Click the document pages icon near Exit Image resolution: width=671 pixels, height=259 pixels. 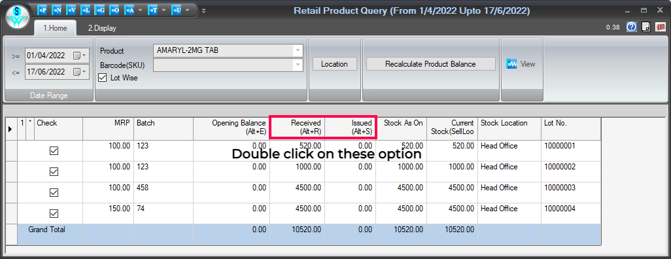click(x=646, y=27)
